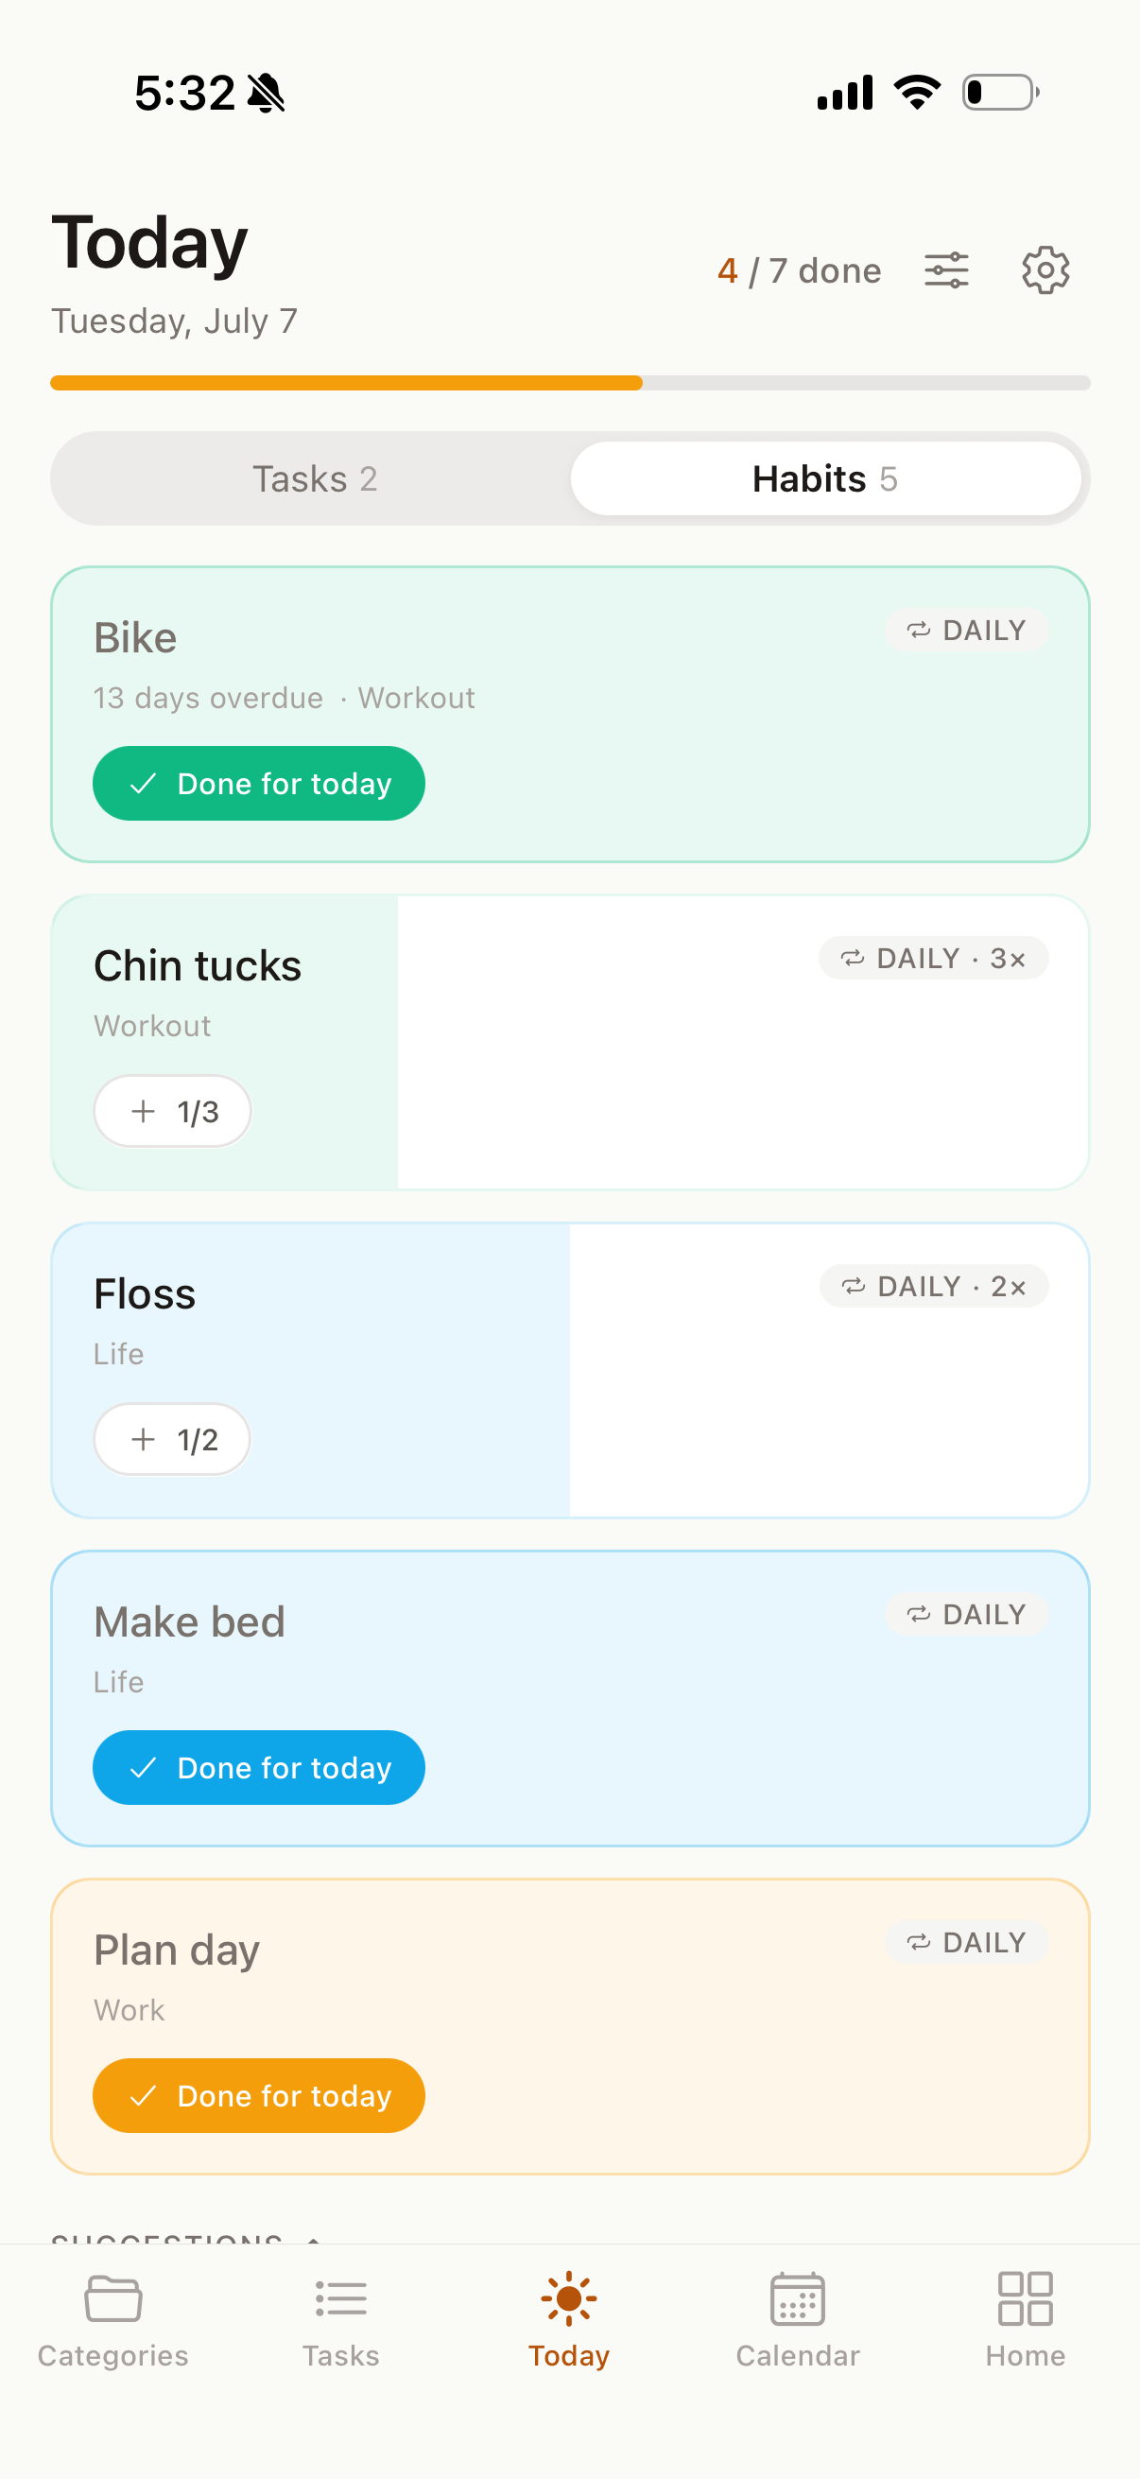Toggle Make bed Done for today
1140x2479 pixels.
(259, 1768)
